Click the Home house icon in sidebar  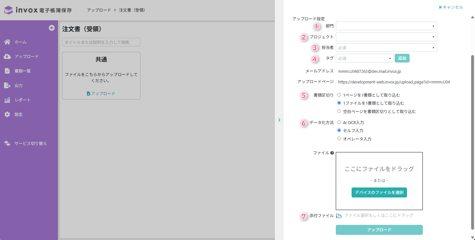coord(7,42)
